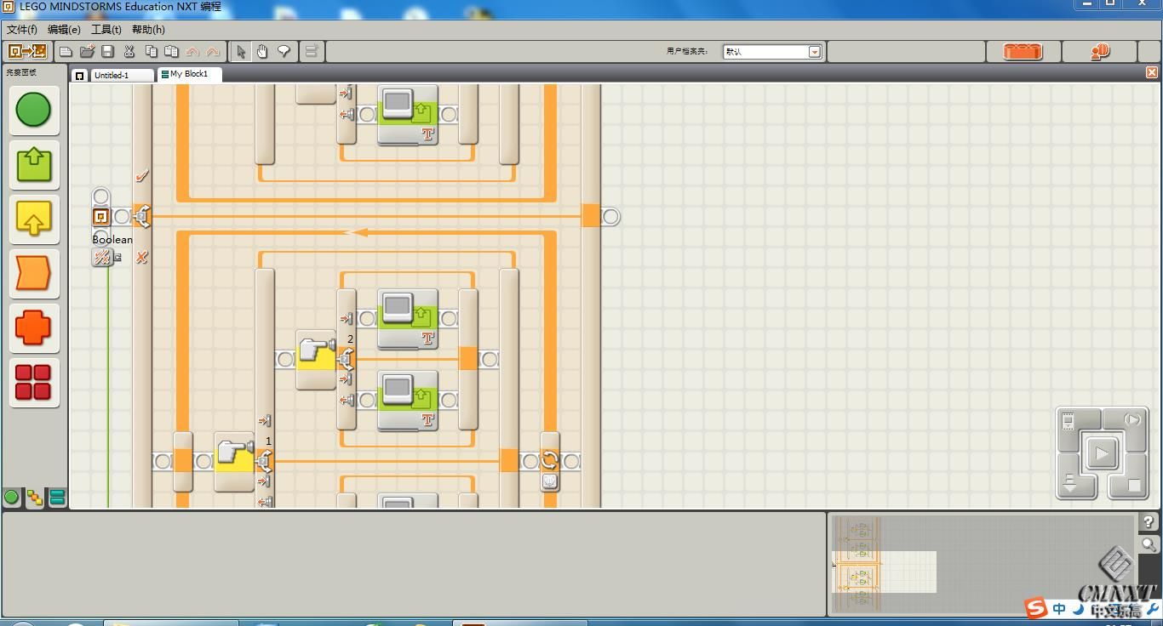This screenshot has width=1163, height=626.
Task: Switch to the Common palette tab
Action: click(x=12, y=498)
